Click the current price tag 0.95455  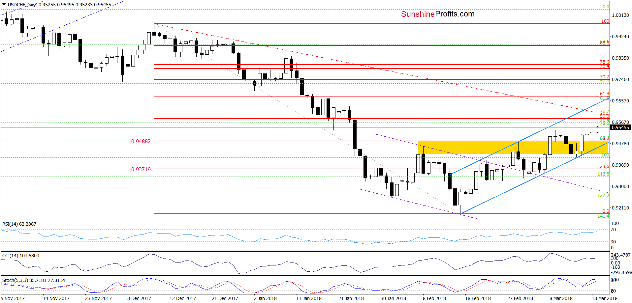tap(620, 127)
